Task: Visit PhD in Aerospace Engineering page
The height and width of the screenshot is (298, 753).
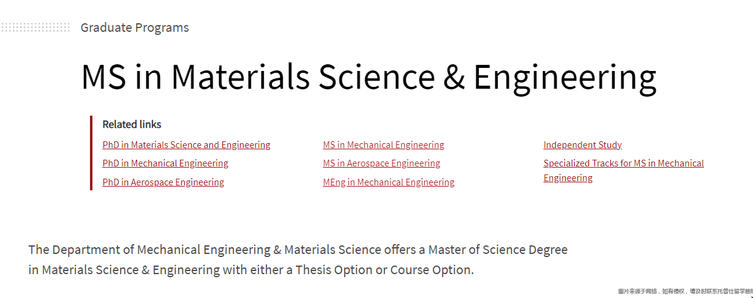Action: [x=163, y=182]
